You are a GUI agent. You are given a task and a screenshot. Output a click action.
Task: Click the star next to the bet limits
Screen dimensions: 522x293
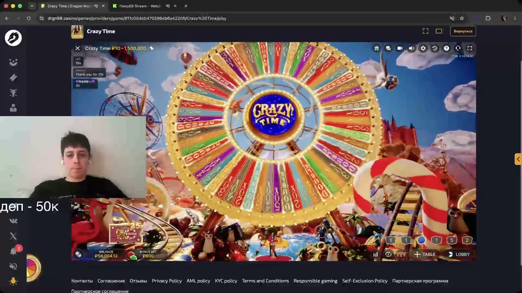[x=152, y=48]
